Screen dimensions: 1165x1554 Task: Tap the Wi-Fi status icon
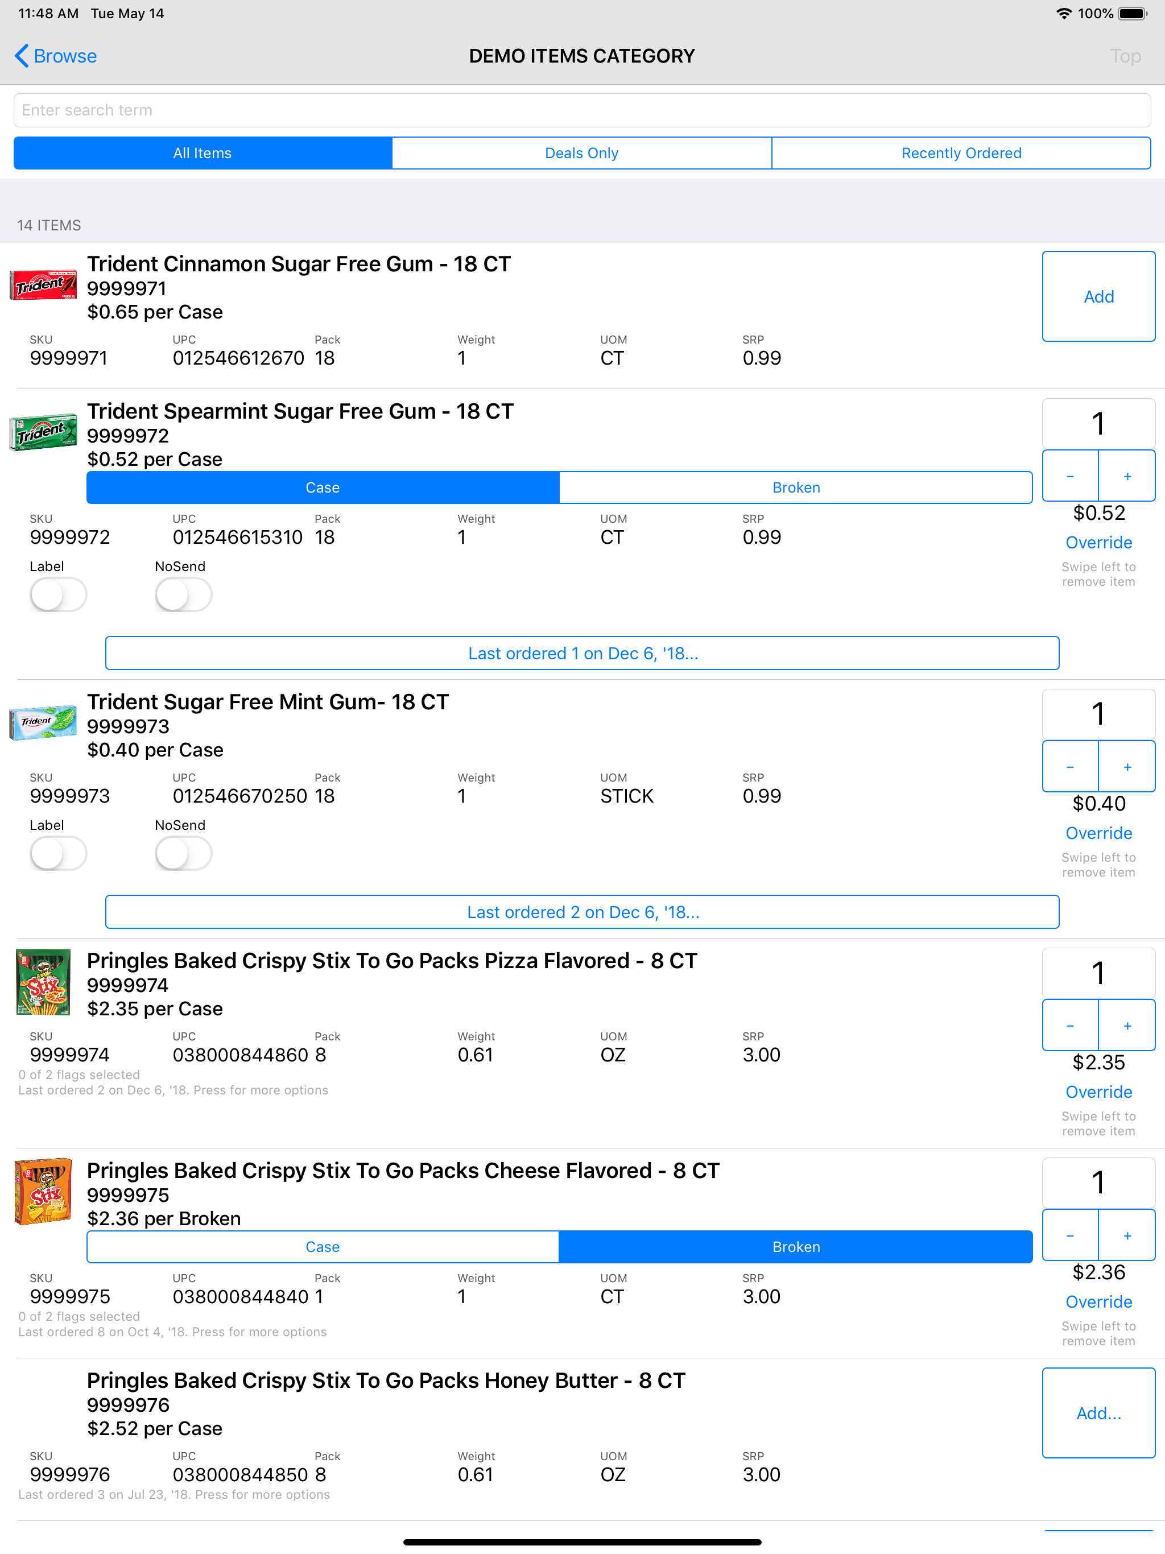pyautogui.click(x=1064, y=13)
